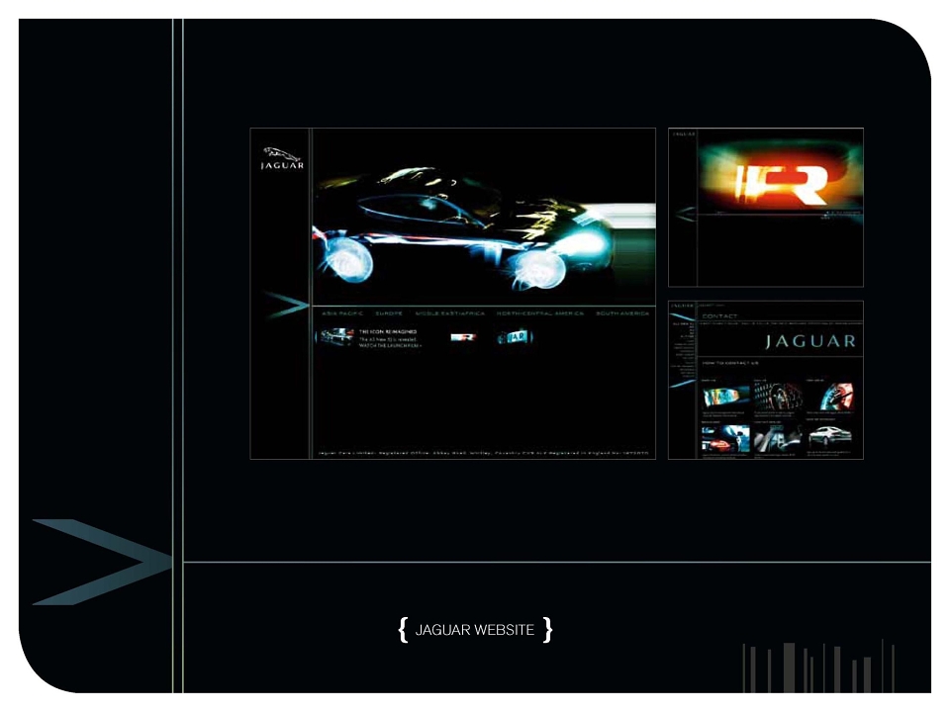This screenshot has height=712, width=950.
Task: Click the blue AR badge icon
Action: (x=514, y=337)
